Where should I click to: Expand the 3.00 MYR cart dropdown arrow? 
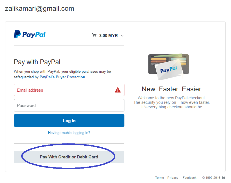[122, 36]
